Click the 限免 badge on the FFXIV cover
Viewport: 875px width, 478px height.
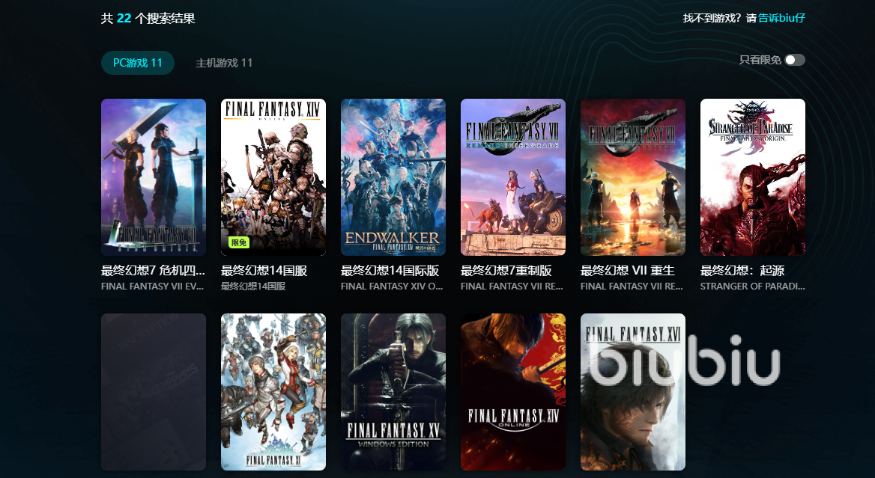(x=239, y=242)
